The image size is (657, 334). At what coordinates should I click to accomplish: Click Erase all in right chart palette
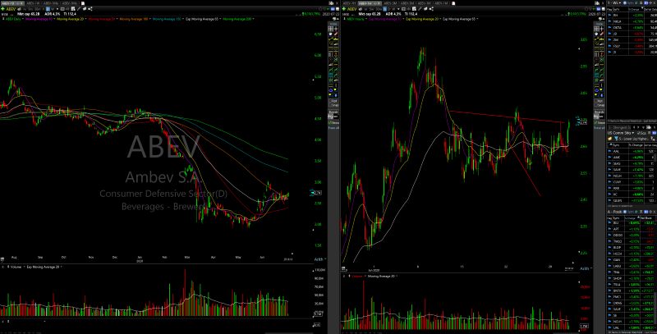pos(600,128)
